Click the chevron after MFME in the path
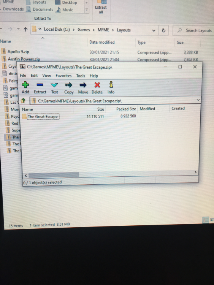 point(113,30)
